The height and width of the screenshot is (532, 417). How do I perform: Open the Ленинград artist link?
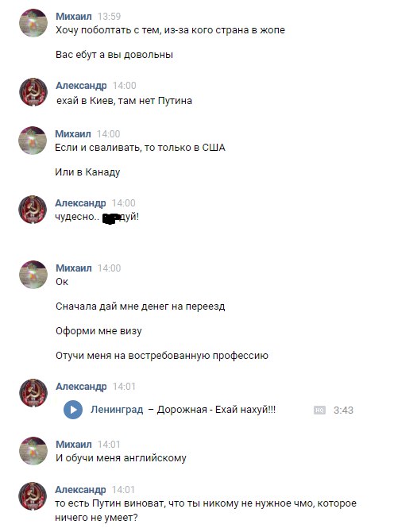click(x=117, y=410)
